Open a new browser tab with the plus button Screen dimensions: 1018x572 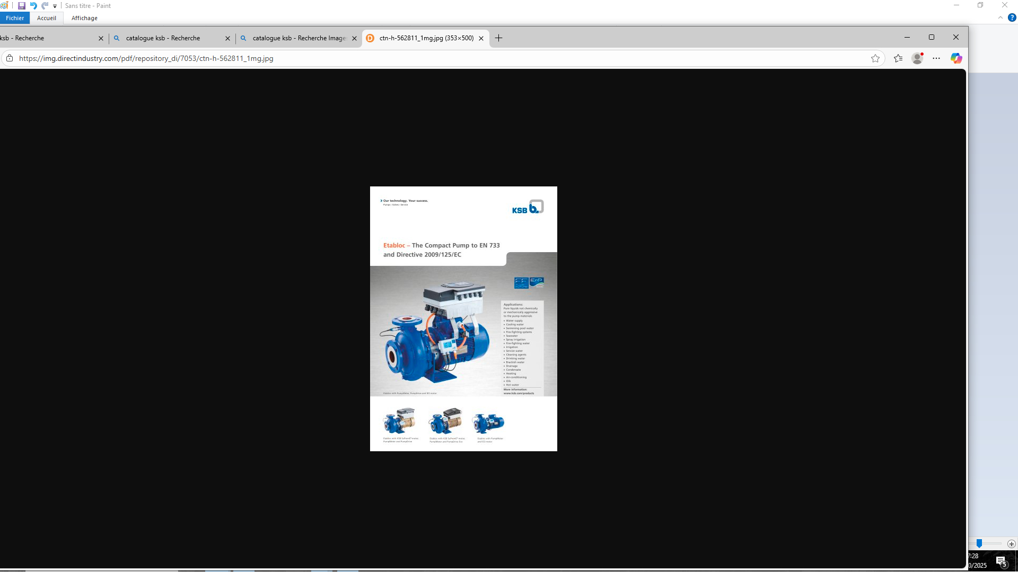(x=498, y=38)
